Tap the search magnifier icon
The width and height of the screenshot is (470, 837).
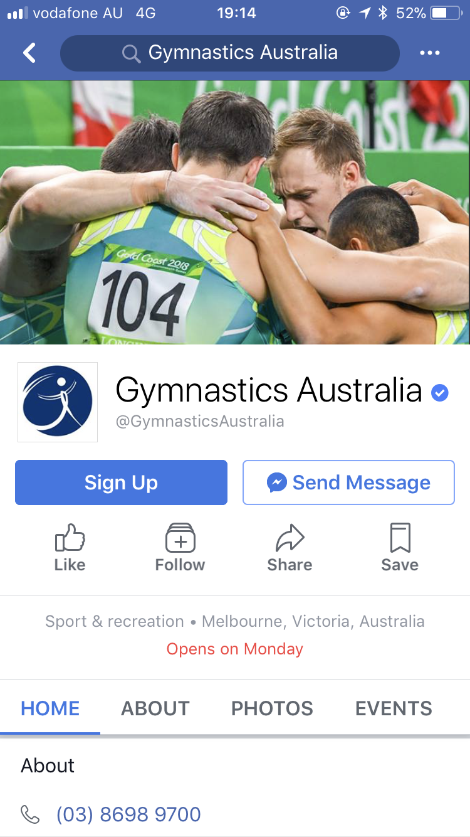[x=131, y=54]
